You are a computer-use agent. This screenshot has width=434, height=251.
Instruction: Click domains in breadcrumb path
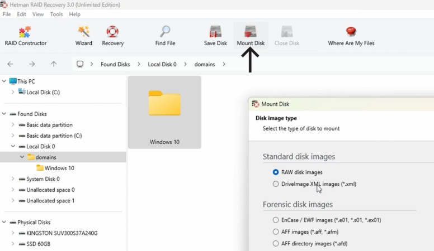(205, 64)
